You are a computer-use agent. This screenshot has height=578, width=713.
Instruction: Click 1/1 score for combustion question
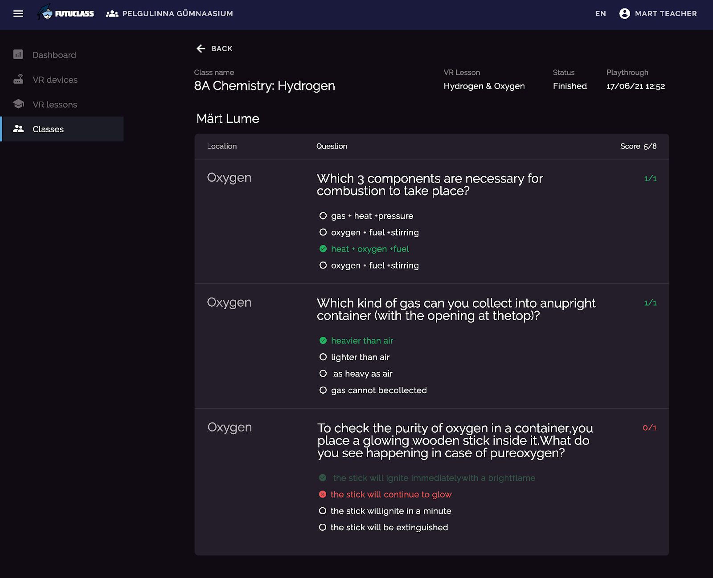pos(650,179)
